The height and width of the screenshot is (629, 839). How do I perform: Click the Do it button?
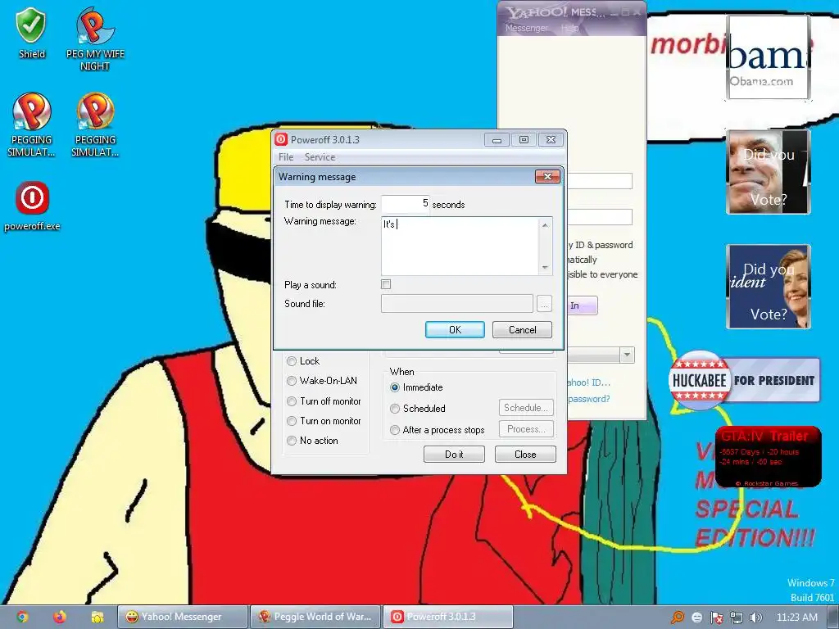454,454
